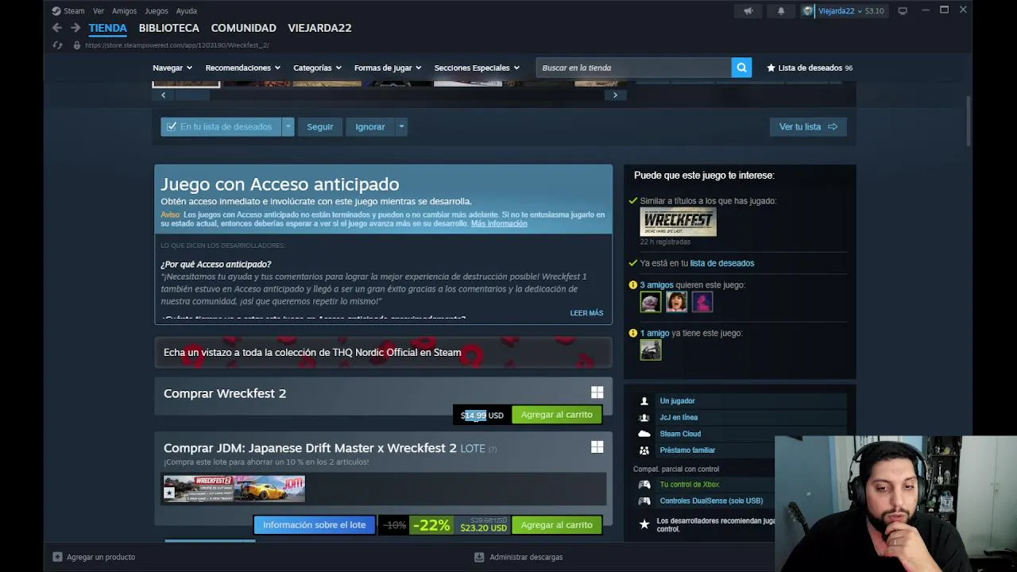The width and height of the screenshot is (1017, 572).
Task: Open the notifications bell
Action: pos(781,11)
